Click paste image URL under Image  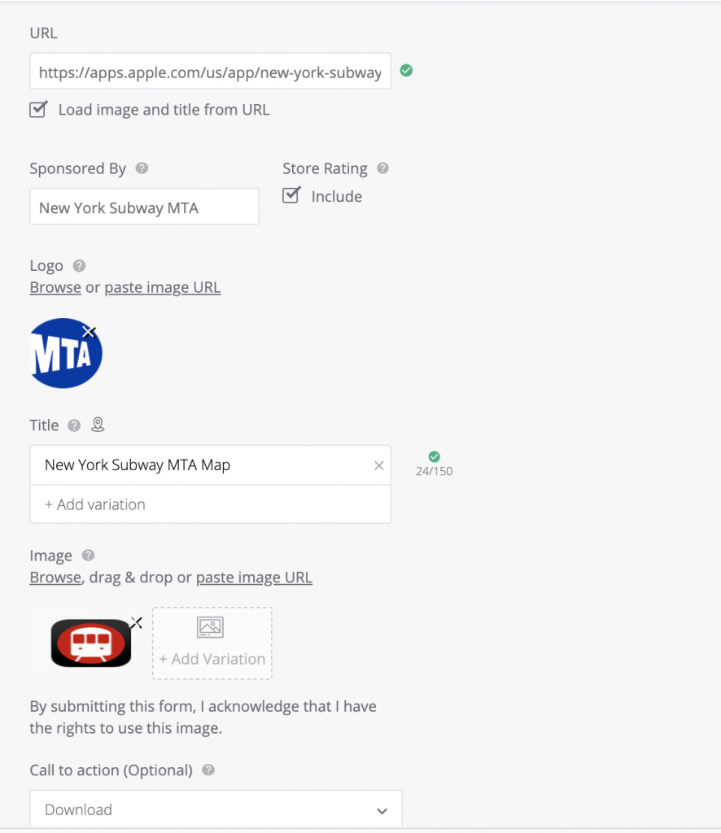coord(254,578)
